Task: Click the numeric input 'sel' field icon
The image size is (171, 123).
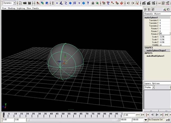Action: pos(159,3)
